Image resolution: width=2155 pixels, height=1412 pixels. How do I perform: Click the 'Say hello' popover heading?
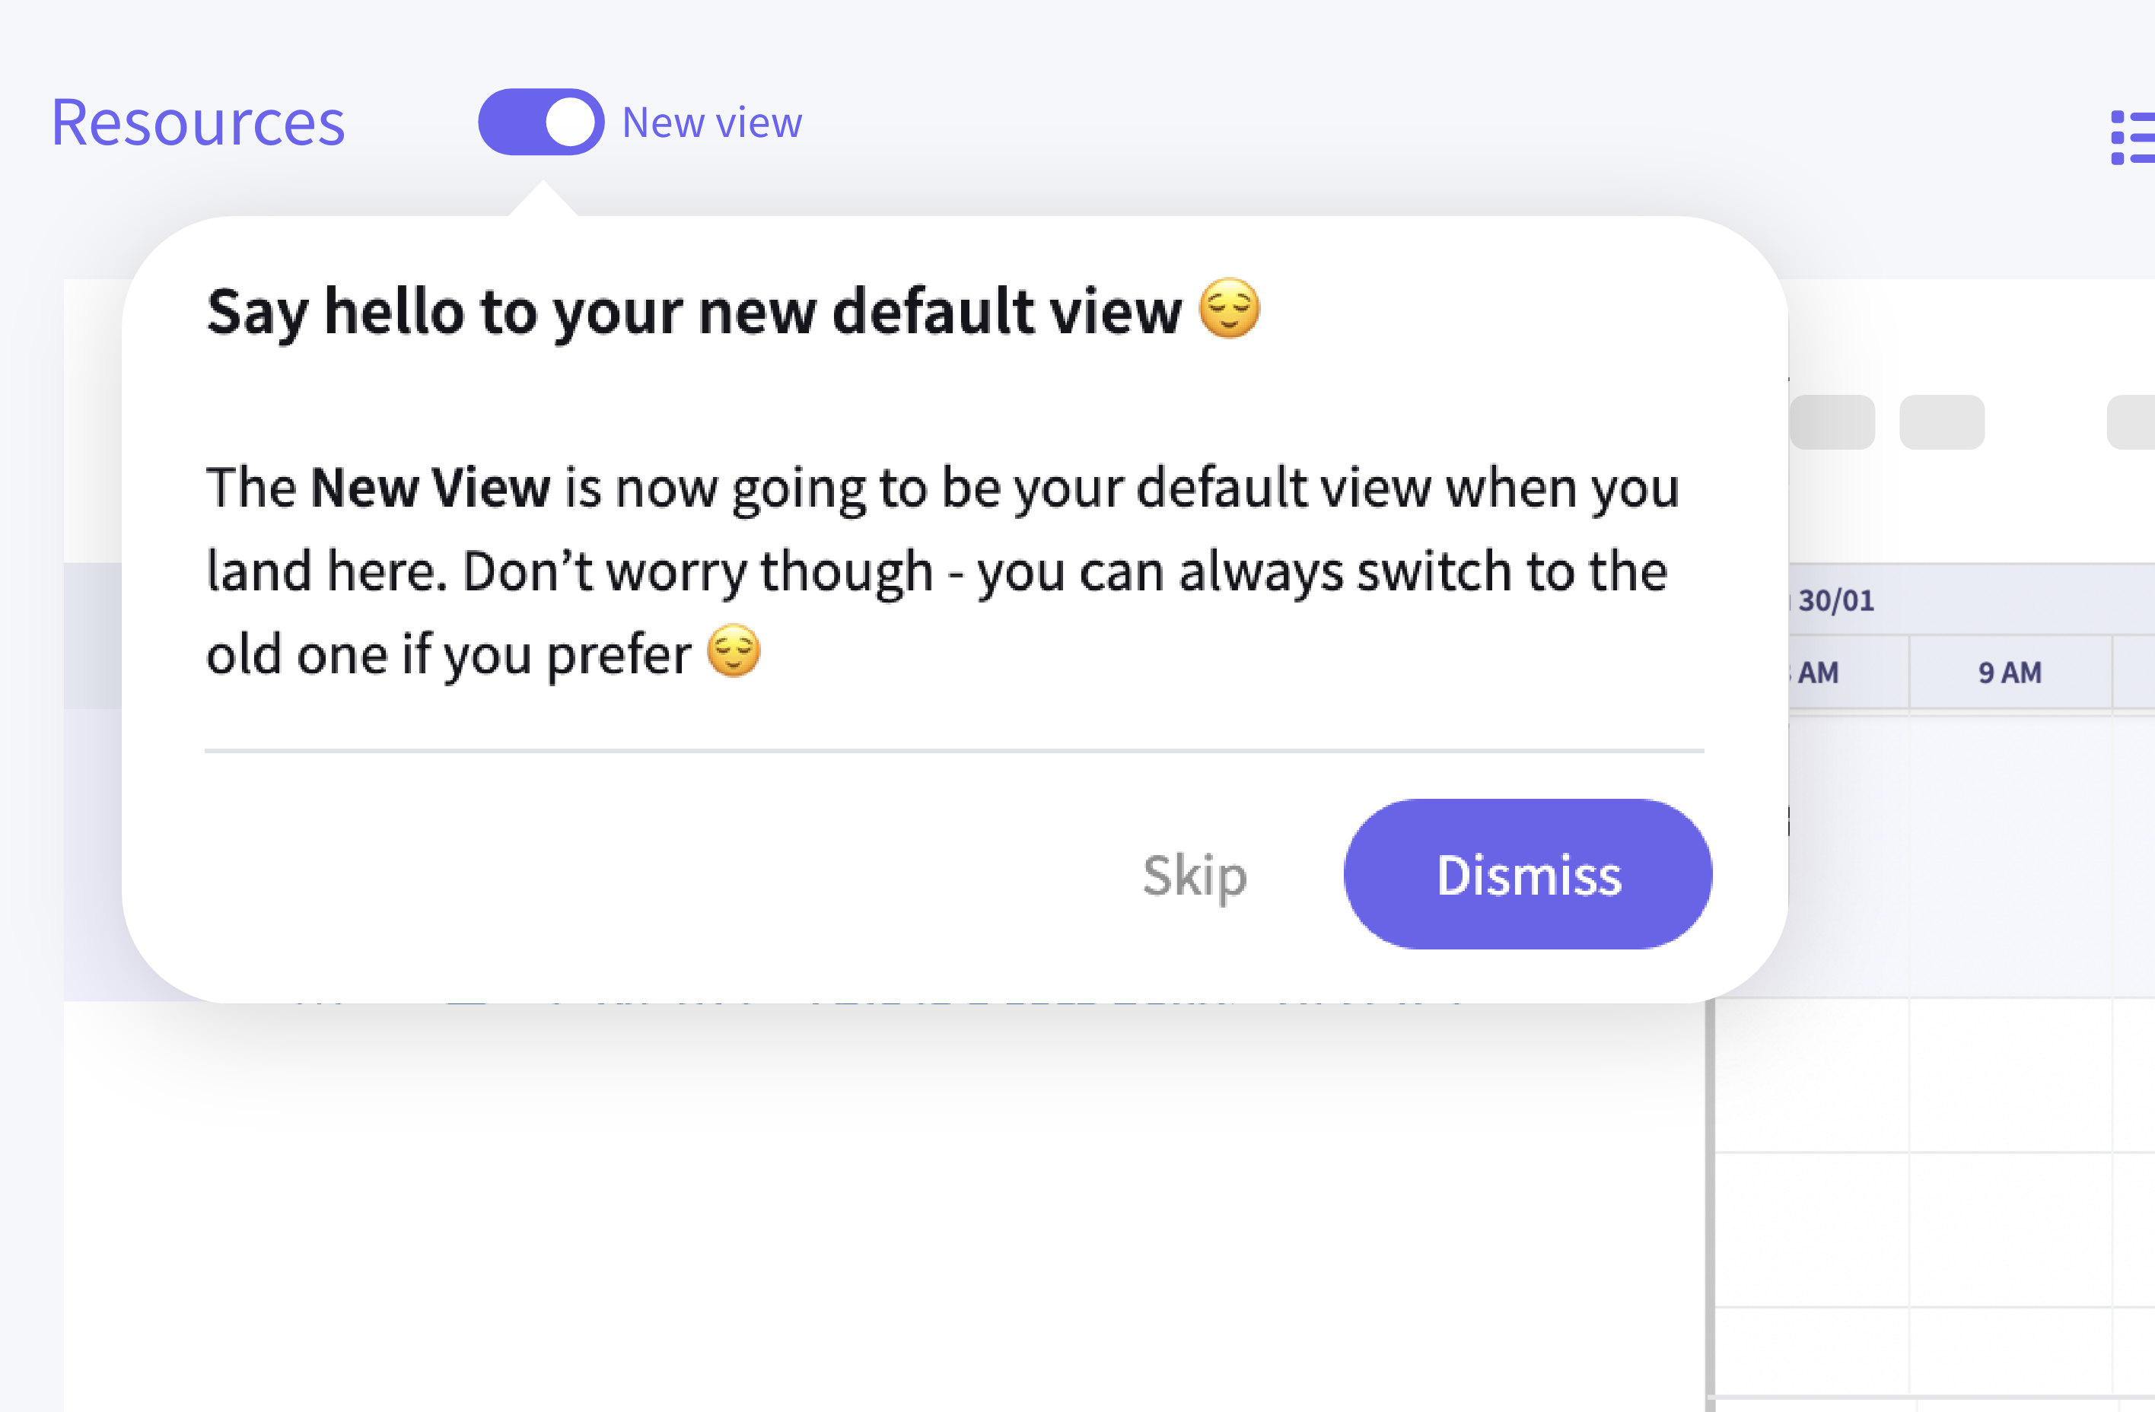693,311
